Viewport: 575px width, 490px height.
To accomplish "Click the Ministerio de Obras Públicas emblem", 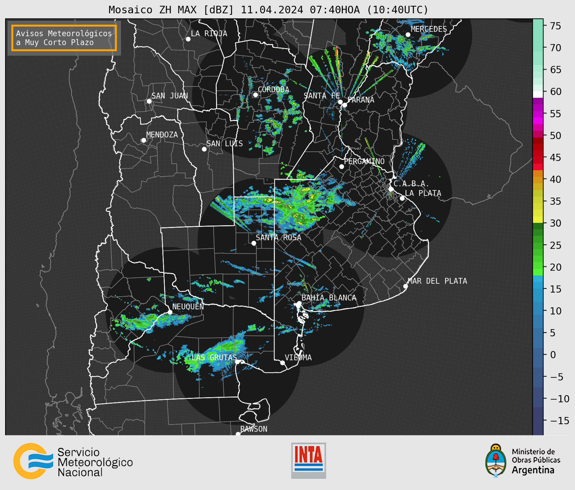I will (496, 461).
